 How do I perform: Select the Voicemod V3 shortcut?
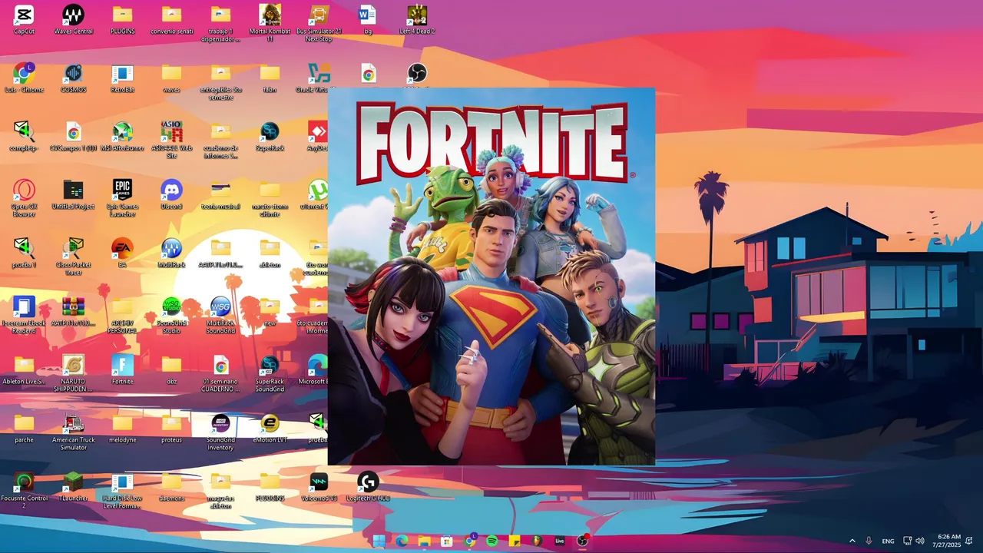click(x=319, y=487)
